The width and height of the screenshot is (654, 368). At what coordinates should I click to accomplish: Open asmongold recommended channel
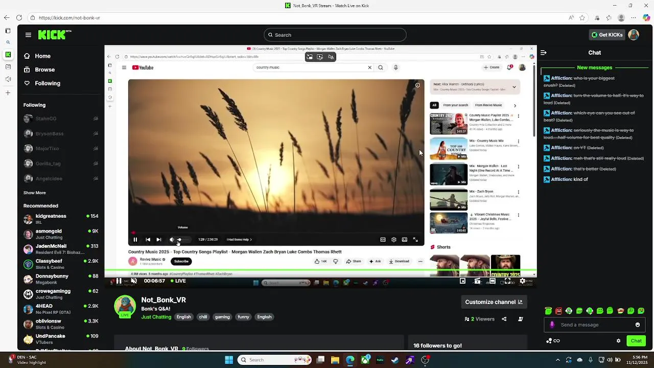[60, 234]
